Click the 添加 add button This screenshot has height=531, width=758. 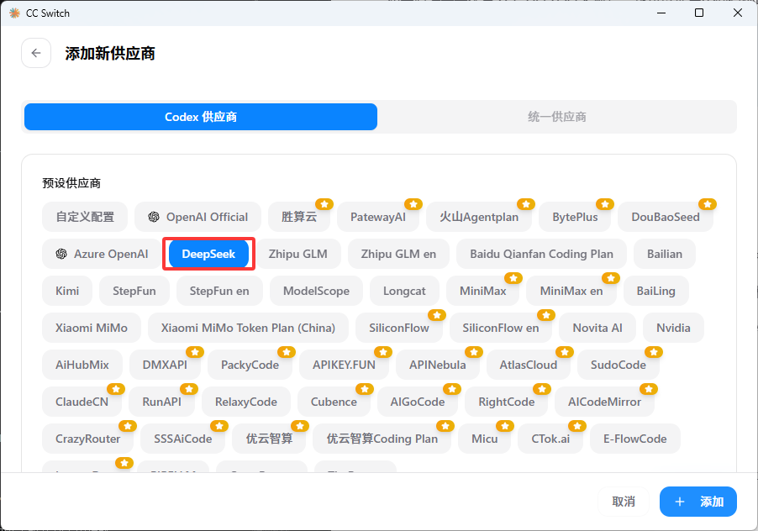pos(698,502)
